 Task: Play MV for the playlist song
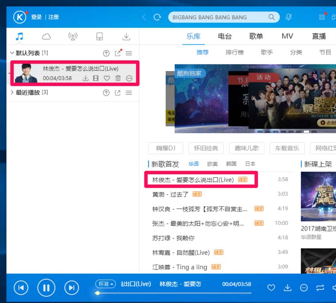pos(96,78)
